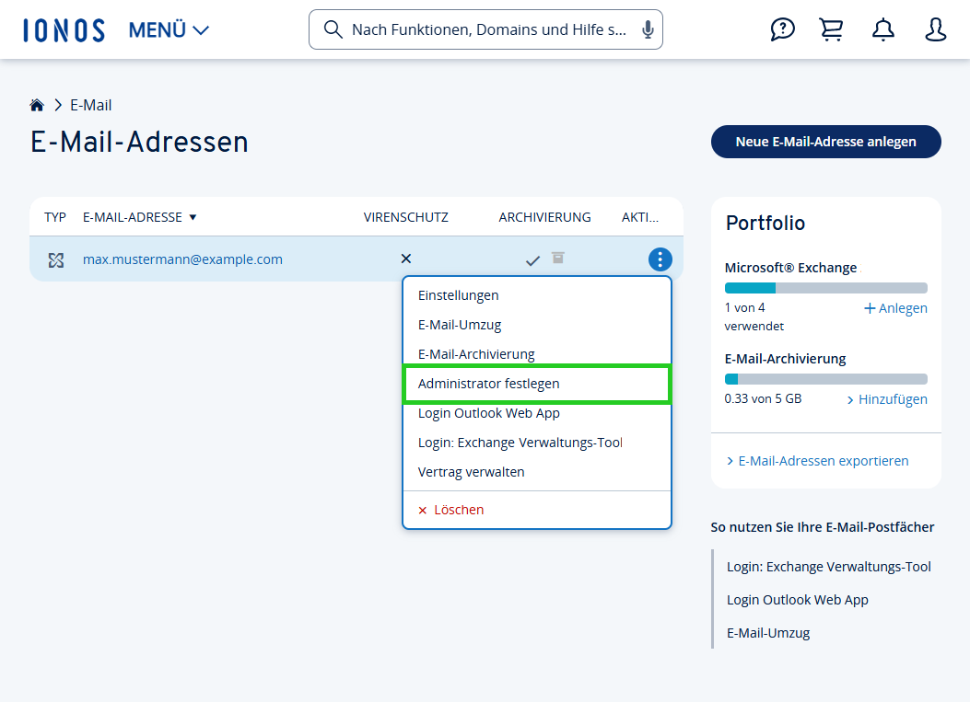Click the archive box icon in the row

(x=558, y=258)
